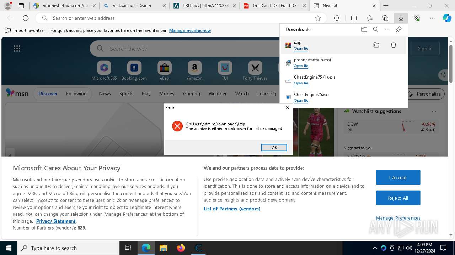Open the Collections icon
The height and width of the screenshot is (255, 455).
385,18
